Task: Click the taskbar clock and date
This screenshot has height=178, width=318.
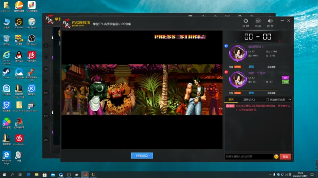Action: [300, 174]
